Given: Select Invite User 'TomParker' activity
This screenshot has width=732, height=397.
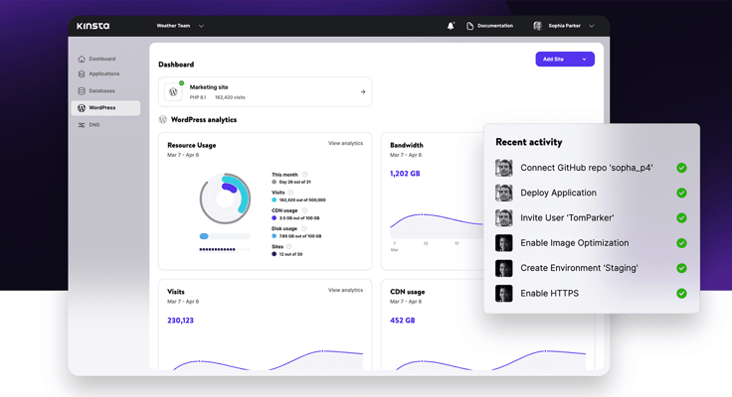Looking at the screenshot, I should coord(591,217).
